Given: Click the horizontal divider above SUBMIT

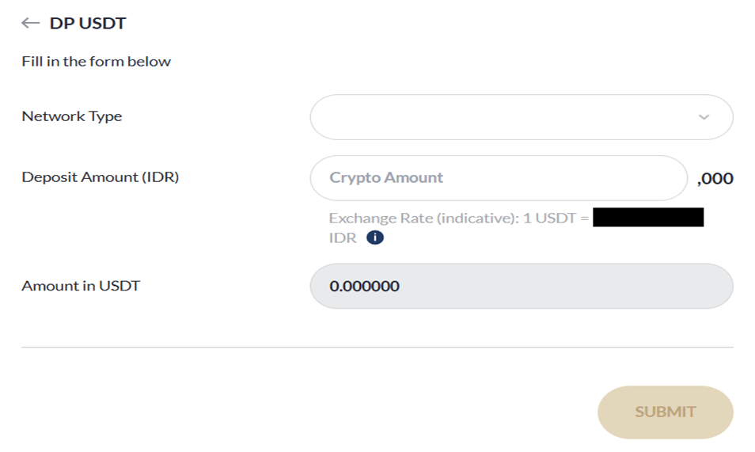Looking at the screenshot, I should coord(377,347).
